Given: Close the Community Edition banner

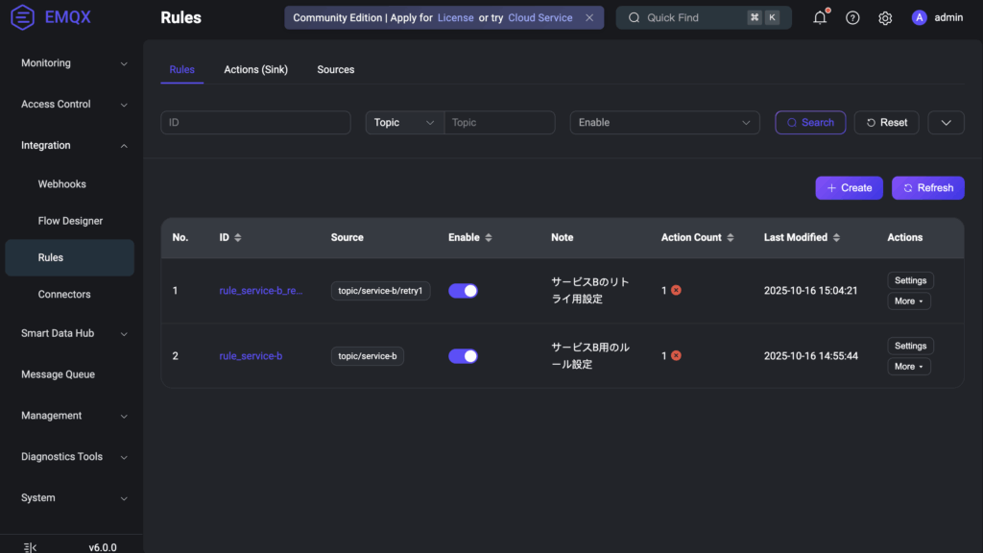Looking at the screenshot, I should click(x=589, y=17).
